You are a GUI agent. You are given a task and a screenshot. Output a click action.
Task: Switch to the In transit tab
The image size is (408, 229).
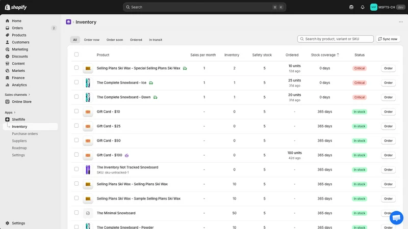156,40
